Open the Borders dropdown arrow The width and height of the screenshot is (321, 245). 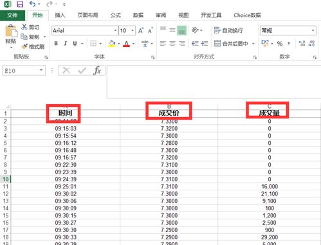pos(100,44)
